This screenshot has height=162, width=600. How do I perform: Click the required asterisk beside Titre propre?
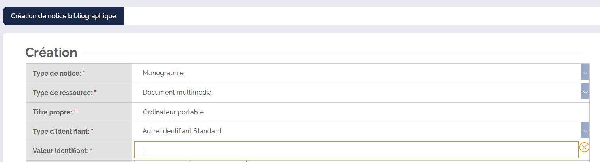75,111
